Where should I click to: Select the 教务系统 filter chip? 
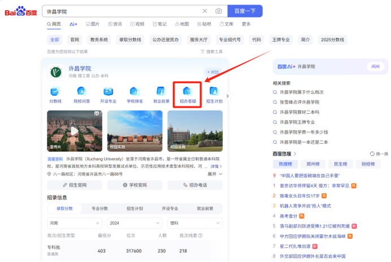click(99, 40)
